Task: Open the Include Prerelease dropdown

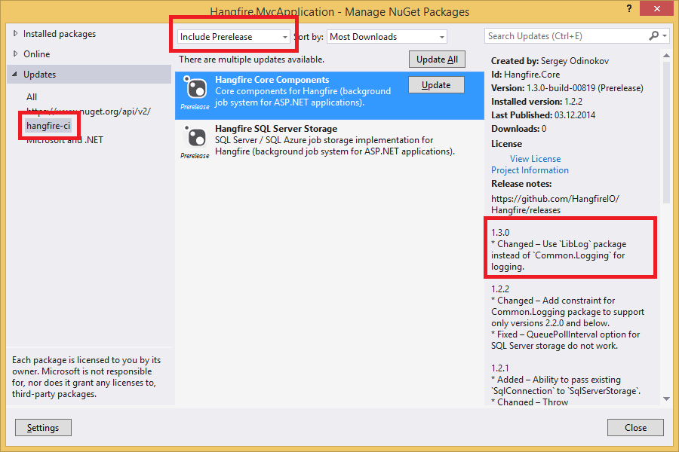Action: [x=233, y=37]
